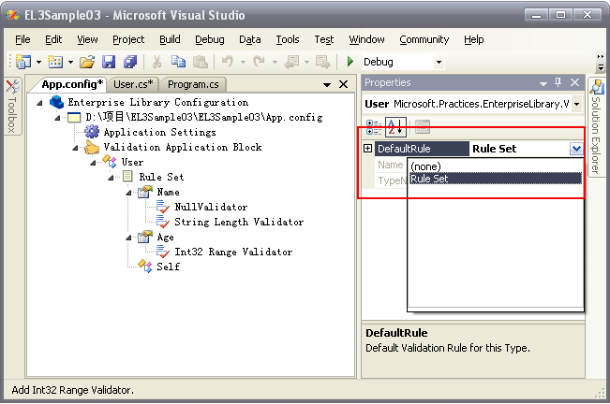Screen dimensions: 610x404
Task: Open the Community menu
Action: 424,39
